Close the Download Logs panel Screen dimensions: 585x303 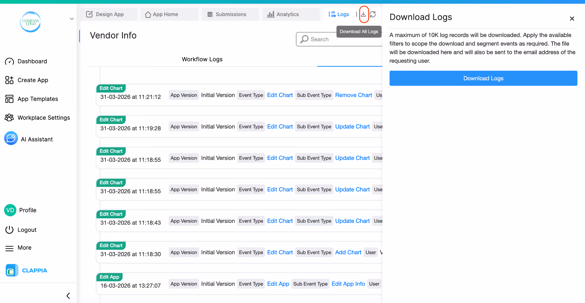(x=572, y=19)
